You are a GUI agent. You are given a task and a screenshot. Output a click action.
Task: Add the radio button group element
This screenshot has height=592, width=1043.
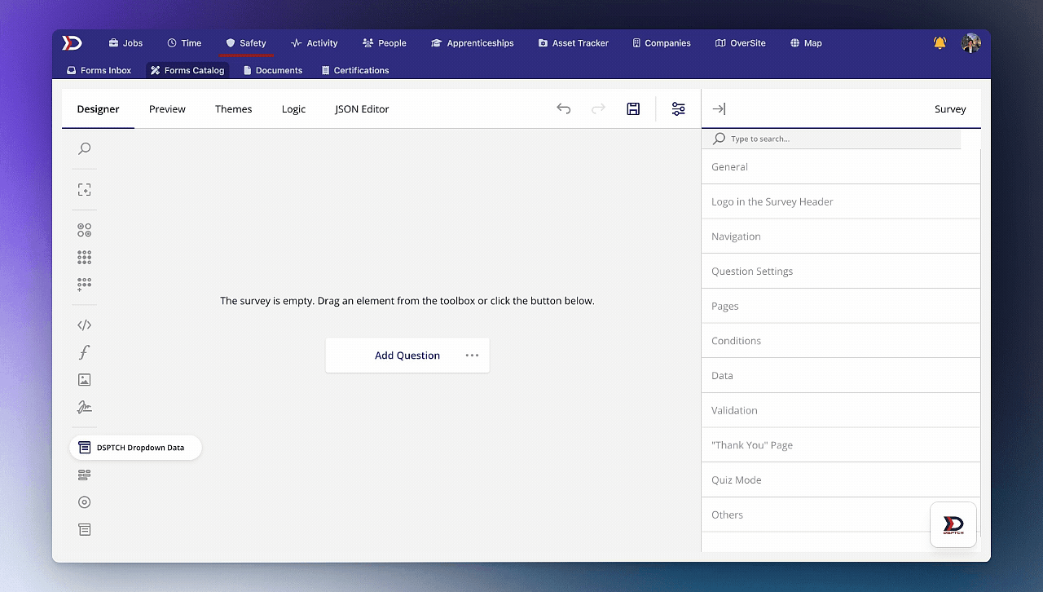coord(84,230)
